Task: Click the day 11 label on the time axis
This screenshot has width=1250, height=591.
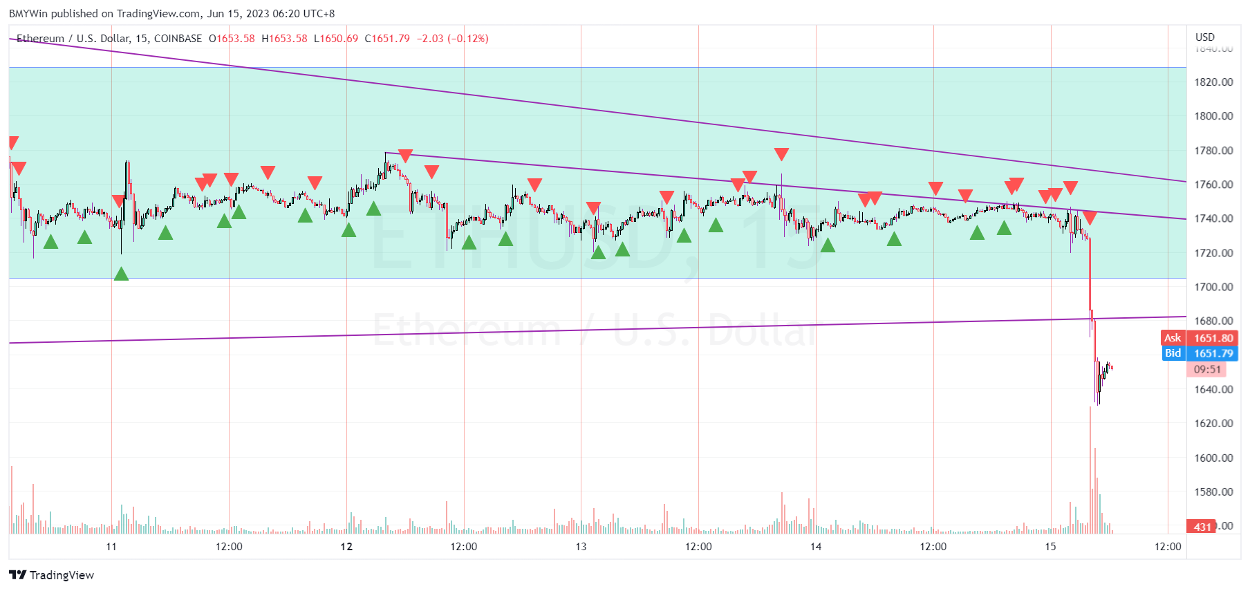Action: [x=111, y=547]
